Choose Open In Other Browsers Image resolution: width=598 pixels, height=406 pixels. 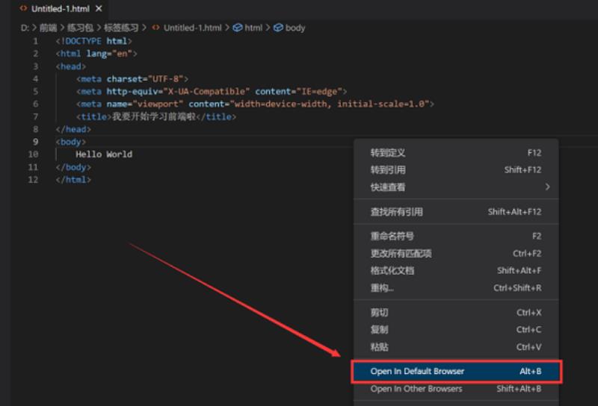(456, 389)
